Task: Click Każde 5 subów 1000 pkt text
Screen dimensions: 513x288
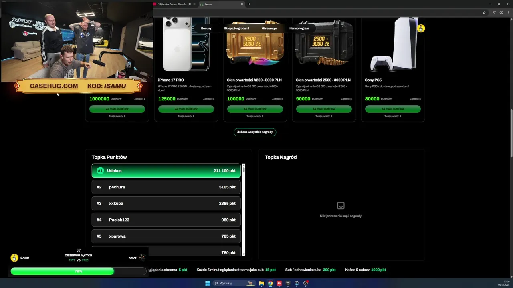Action: tap(366, 270)
